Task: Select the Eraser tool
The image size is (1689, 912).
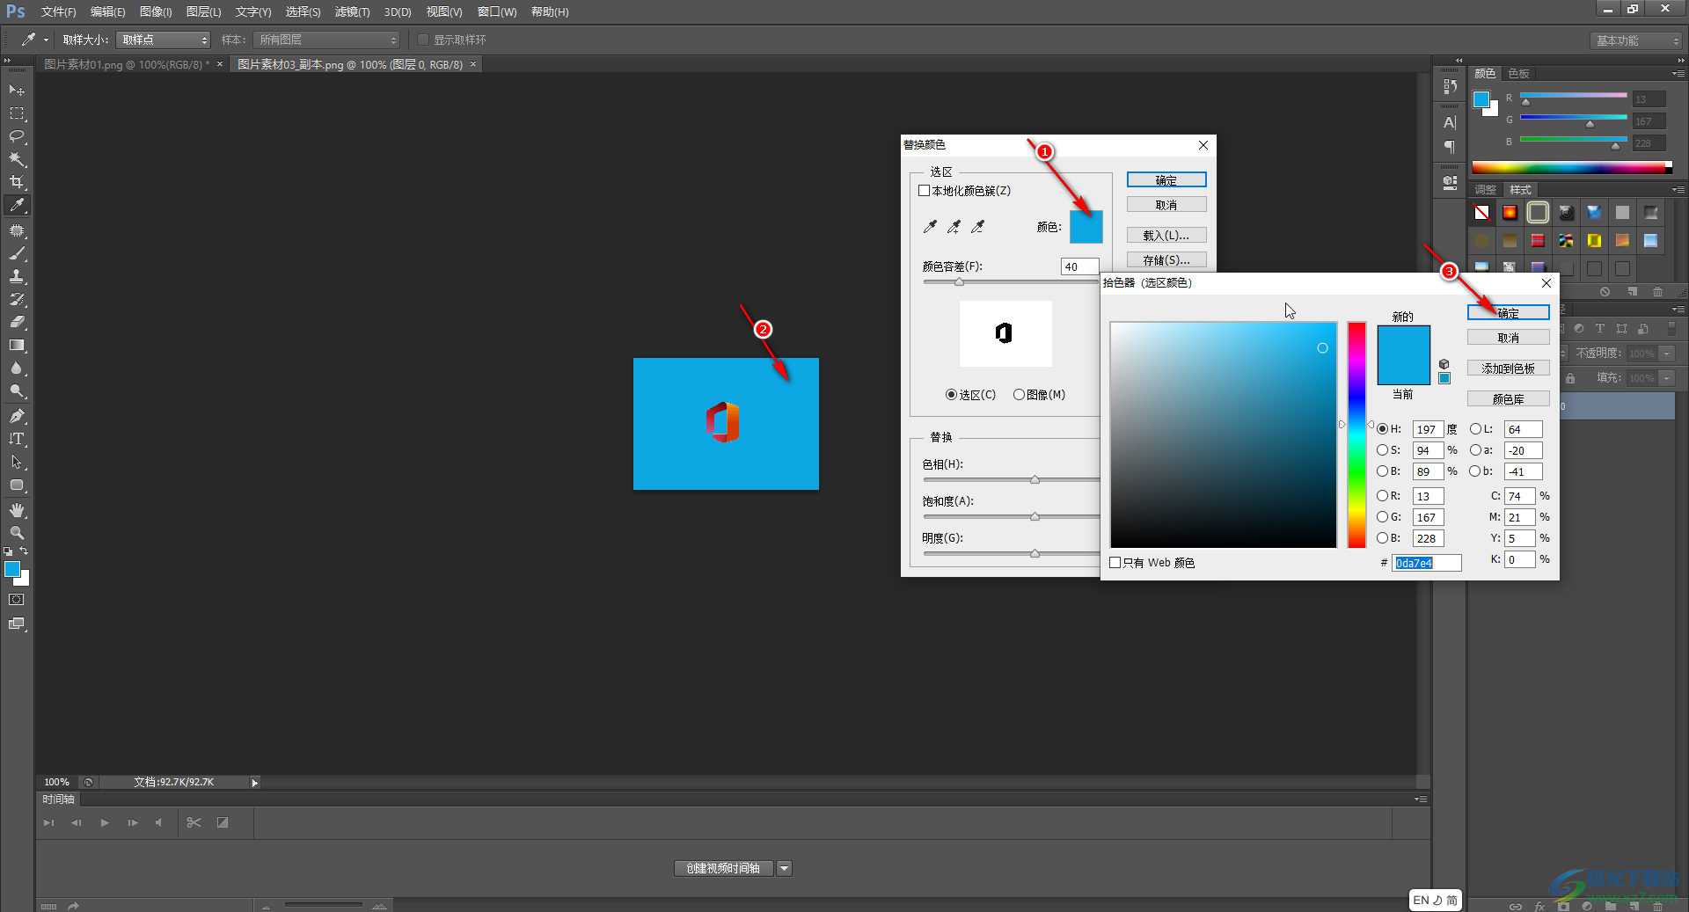Action: 17,322
